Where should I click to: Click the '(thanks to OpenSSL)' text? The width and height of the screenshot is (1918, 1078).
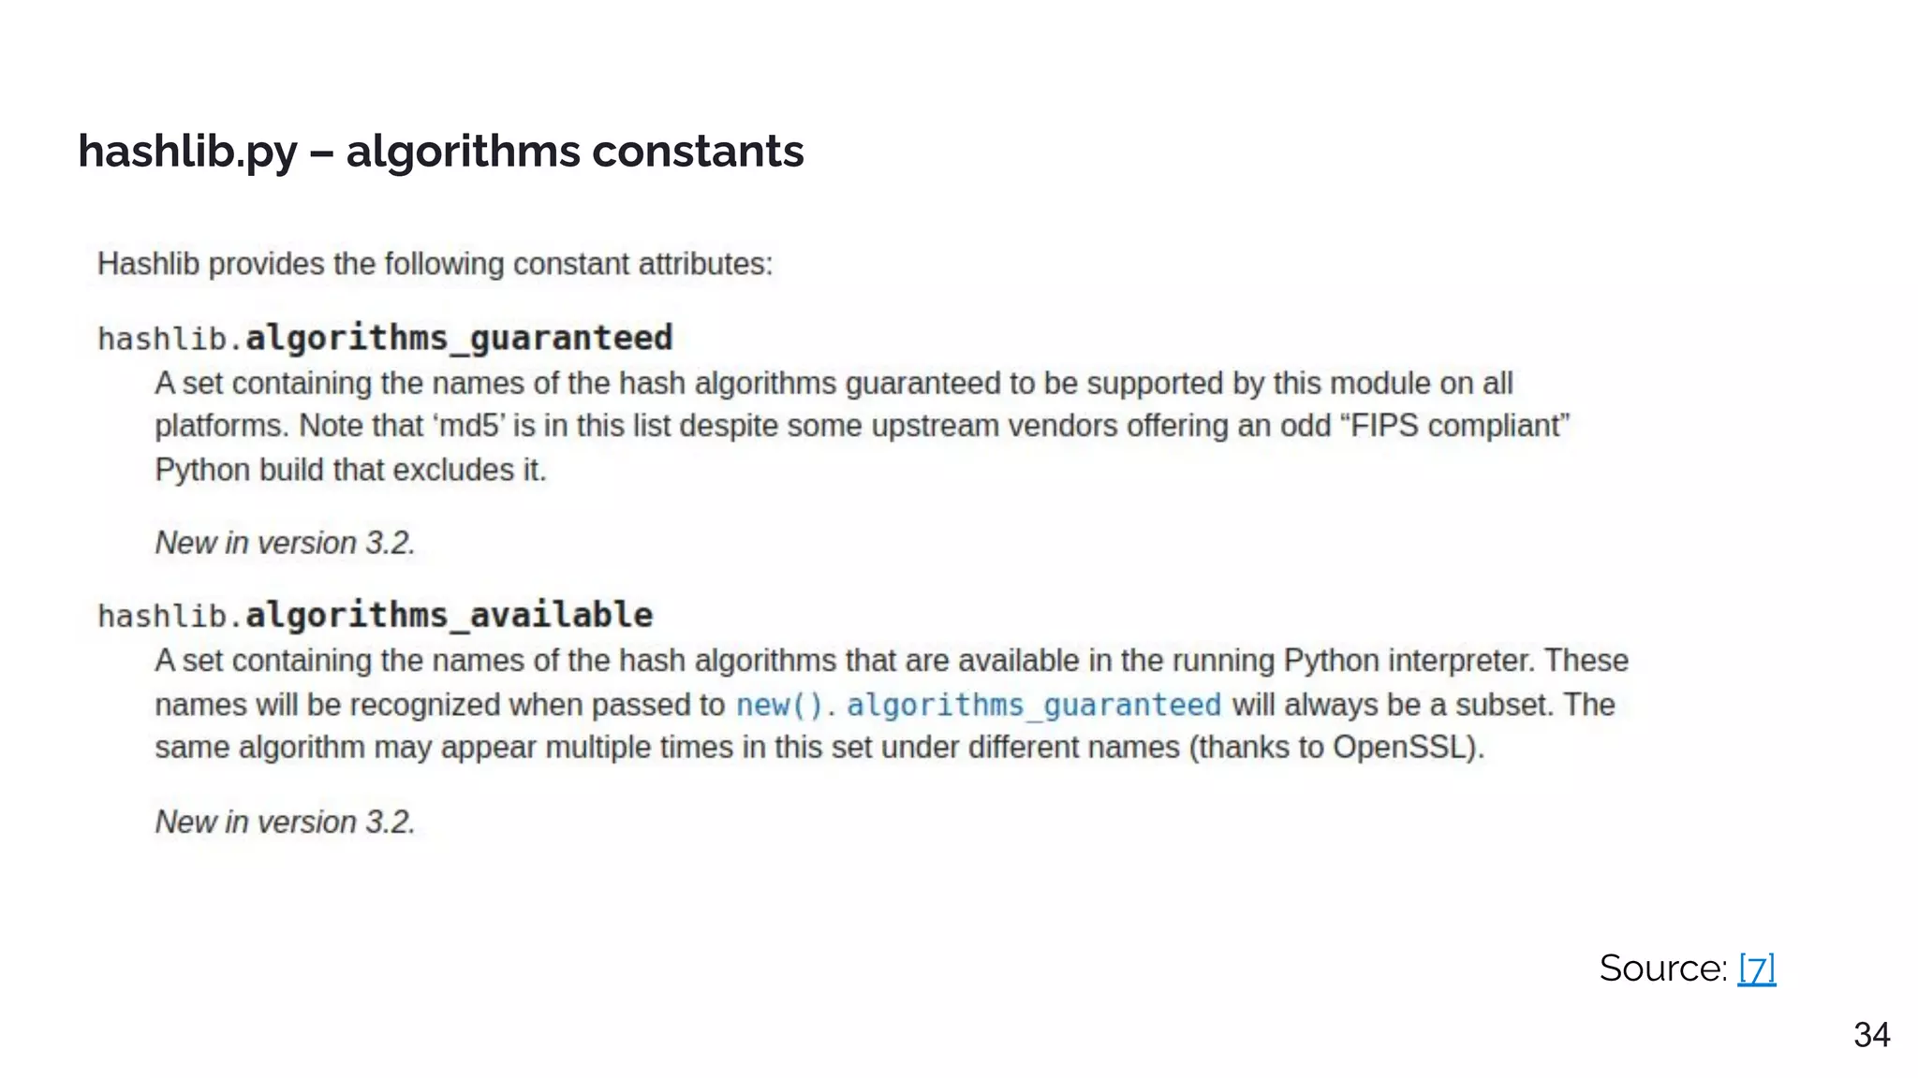1336,748
